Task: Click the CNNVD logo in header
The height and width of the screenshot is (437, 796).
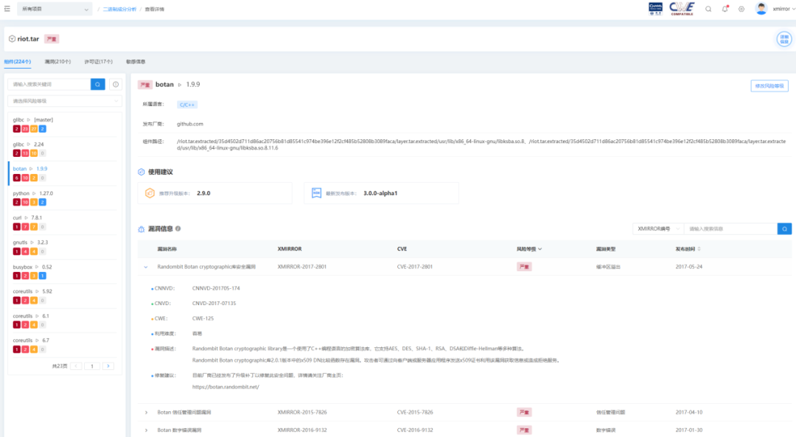Action: 655,9
